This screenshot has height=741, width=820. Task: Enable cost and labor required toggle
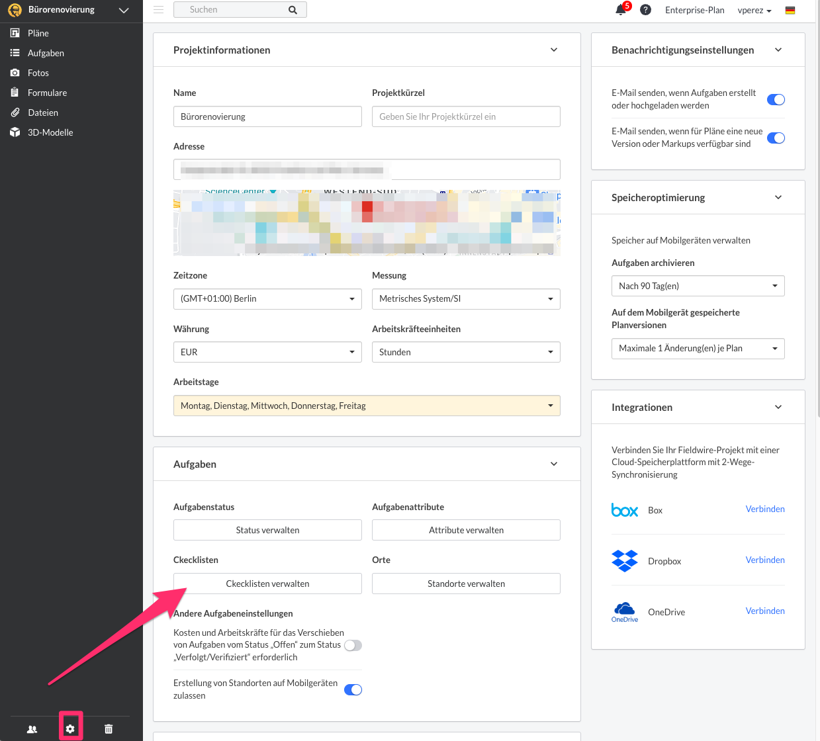353,646
